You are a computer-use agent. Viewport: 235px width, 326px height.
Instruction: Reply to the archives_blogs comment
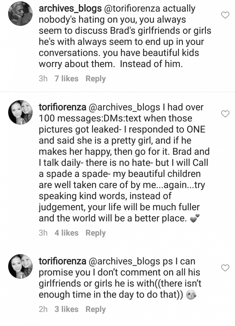pos(96,79)
